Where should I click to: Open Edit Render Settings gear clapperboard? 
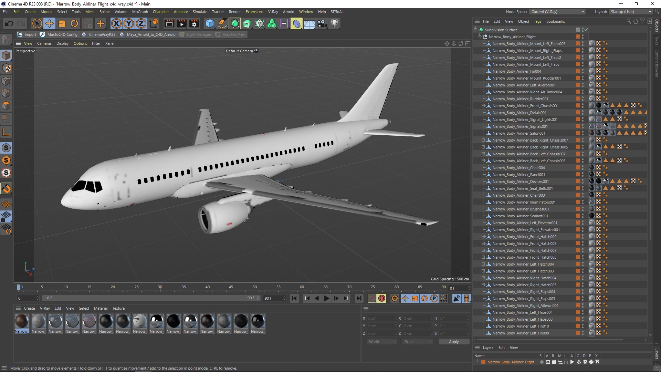pyautogui.click(x=195, y=23)
